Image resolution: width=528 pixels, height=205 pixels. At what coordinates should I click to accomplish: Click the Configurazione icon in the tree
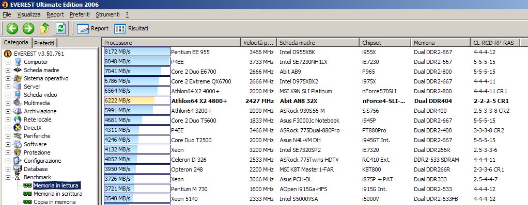coord(18,161)
